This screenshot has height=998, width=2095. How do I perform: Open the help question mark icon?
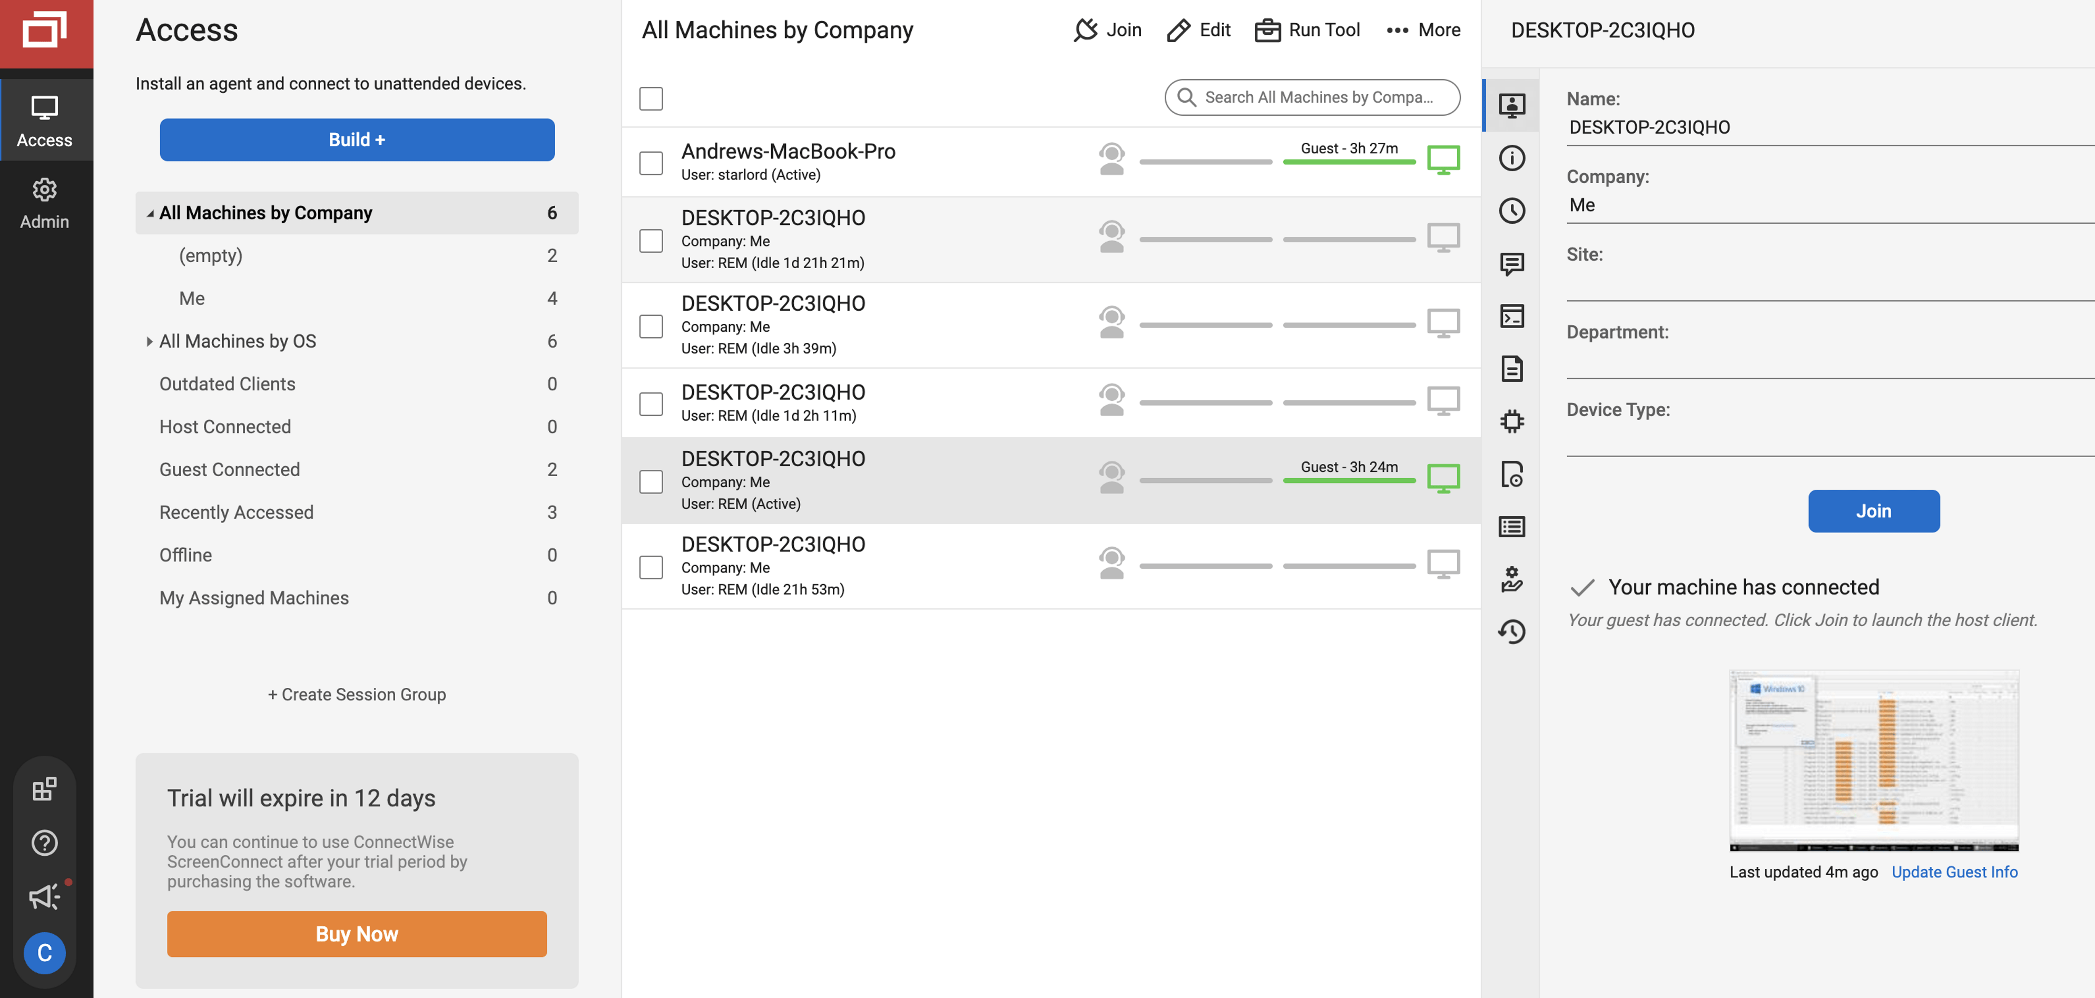pyautogui.click(x=44, y=843)
